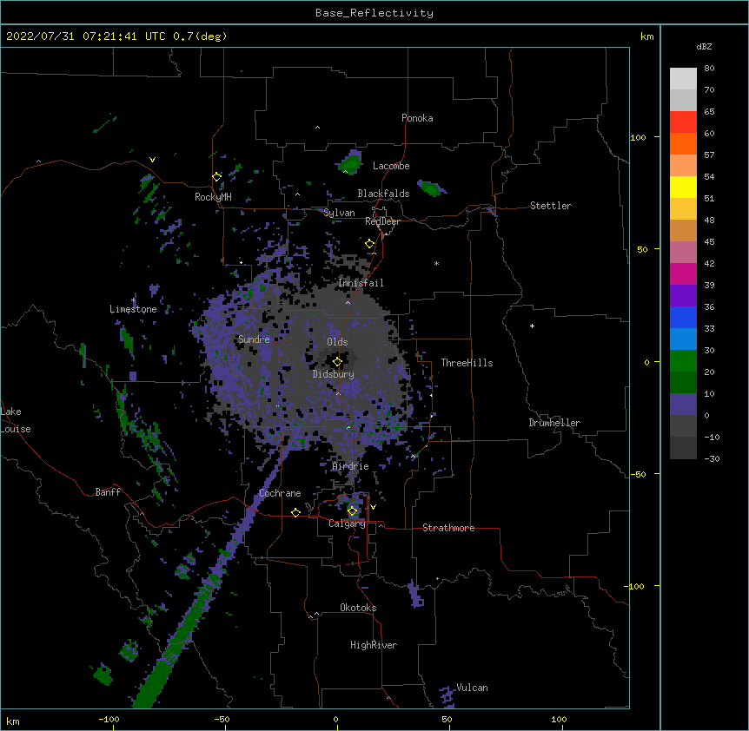Select the magenta 39-42 dBZ legend swatch

tap(683, 273)
